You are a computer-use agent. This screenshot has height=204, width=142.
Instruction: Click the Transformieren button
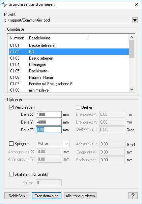(47, 196)
